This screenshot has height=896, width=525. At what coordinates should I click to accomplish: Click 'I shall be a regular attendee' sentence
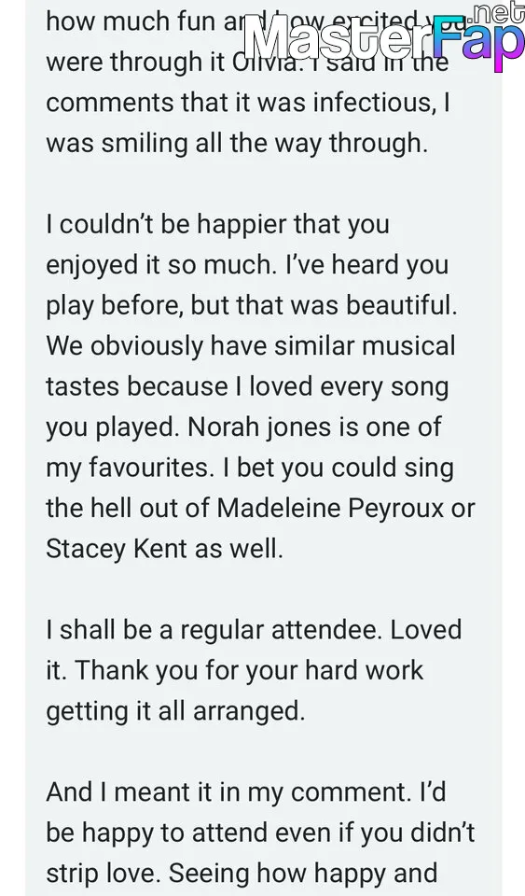(x=215, y=630)
